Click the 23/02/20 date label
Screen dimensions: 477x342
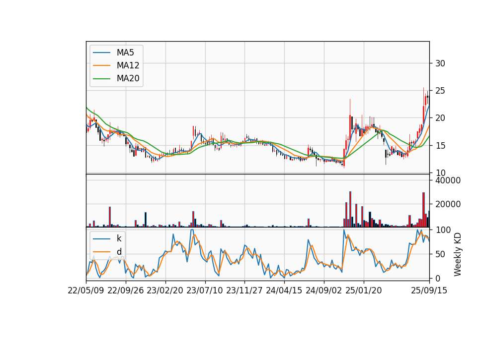165,290
